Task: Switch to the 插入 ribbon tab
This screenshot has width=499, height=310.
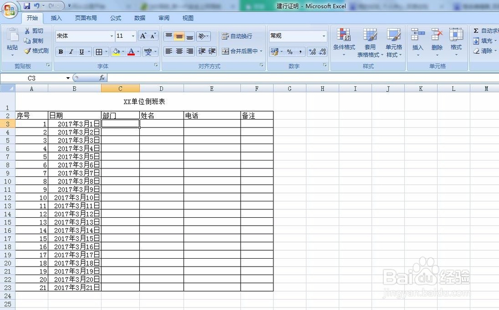Action: click(x=56, y=18)
